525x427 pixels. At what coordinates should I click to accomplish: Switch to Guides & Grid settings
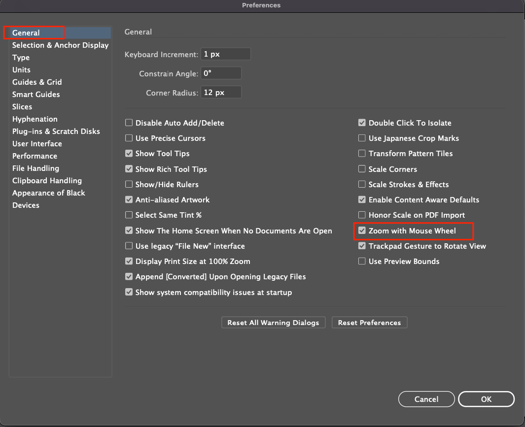pos(37,82)
